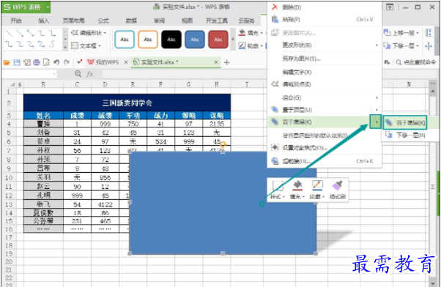Choose 另存为图片(S)... in context menu

(x=325, y=59)
